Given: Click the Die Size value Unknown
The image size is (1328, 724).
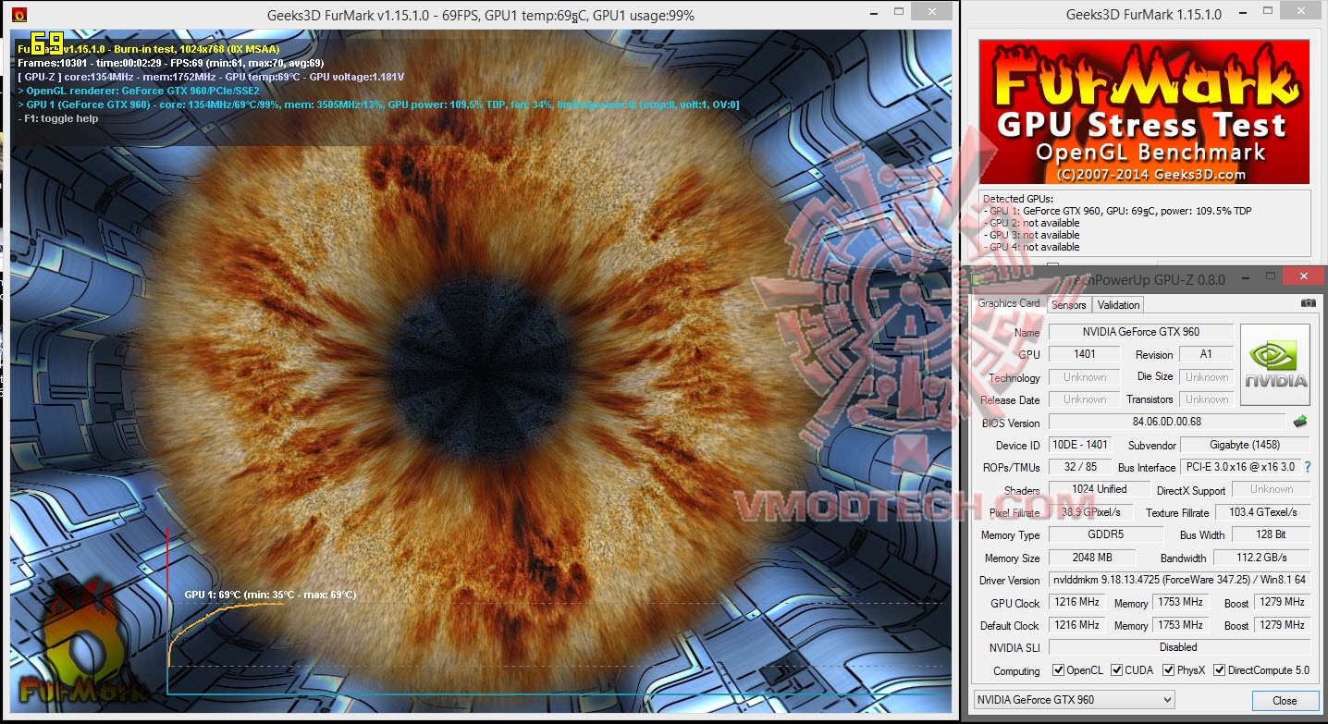Looking at the screenshot, I should point(1206,377).
